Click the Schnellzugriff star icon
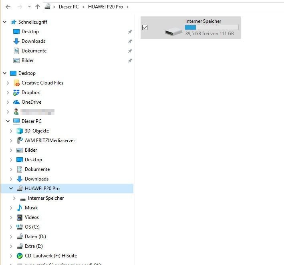 14,22
